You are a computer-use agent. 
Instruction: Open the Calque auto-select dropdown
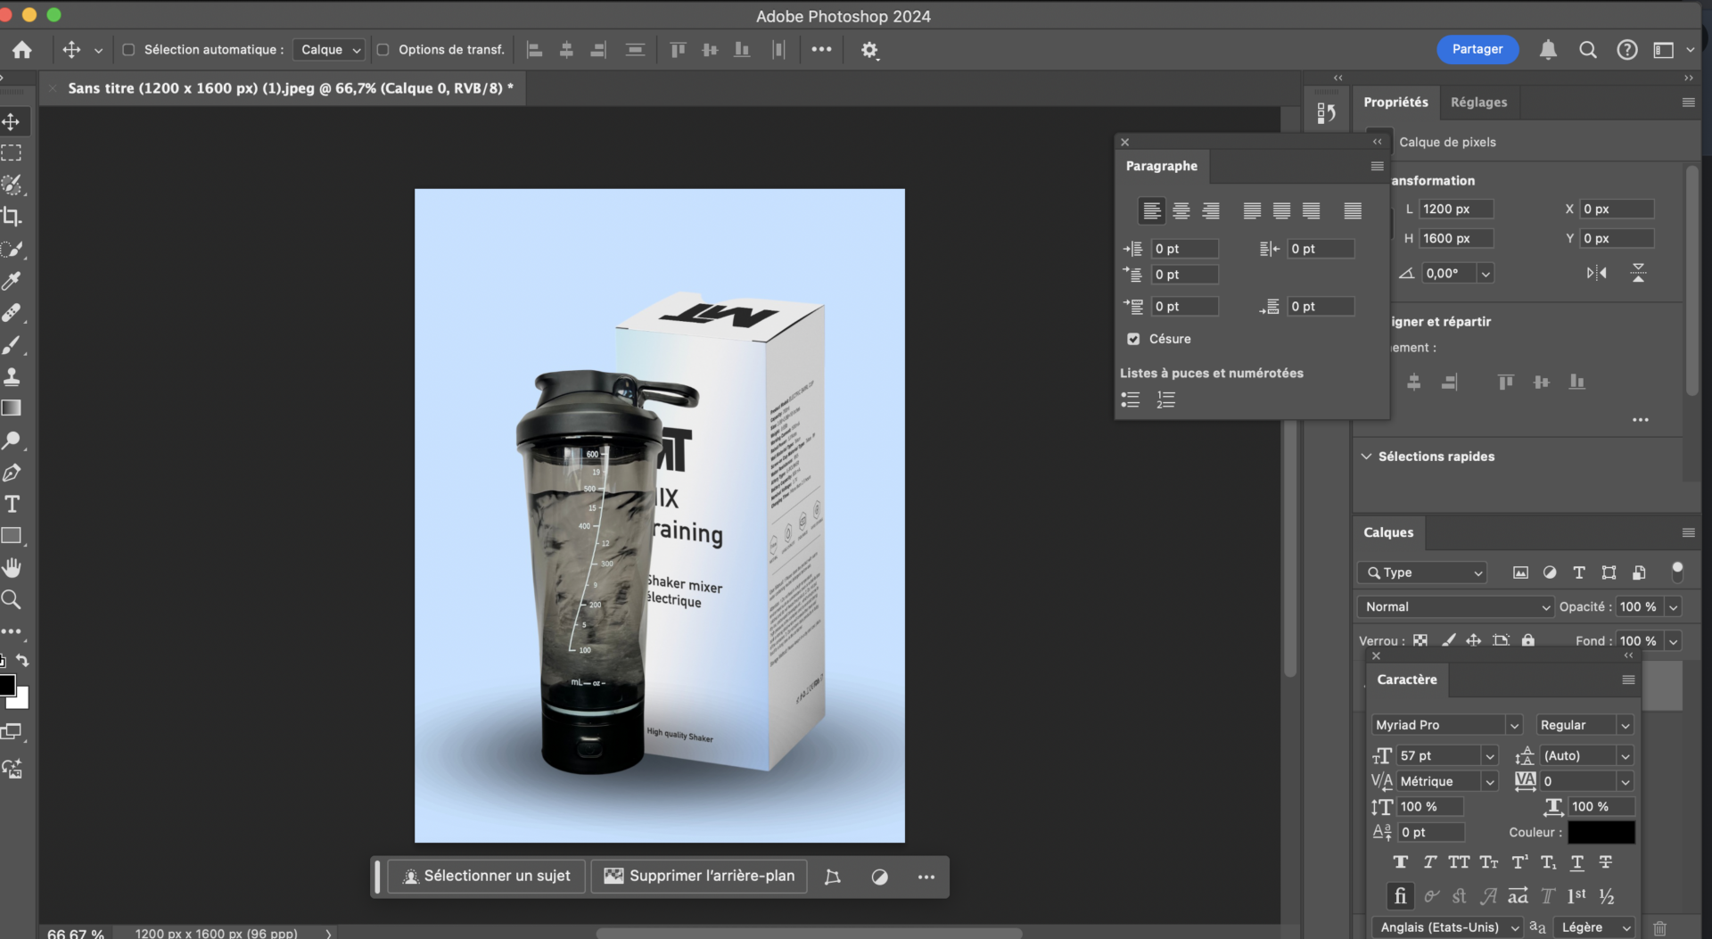328,50
